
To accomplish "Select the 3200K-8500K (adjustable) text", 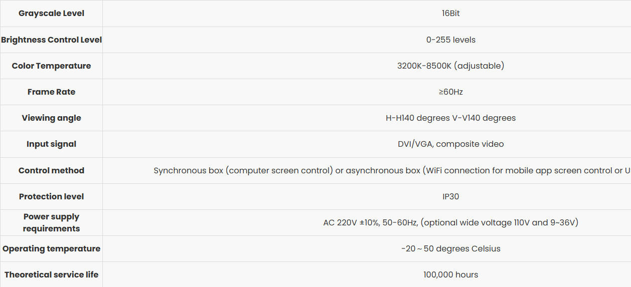I will 450,66.
